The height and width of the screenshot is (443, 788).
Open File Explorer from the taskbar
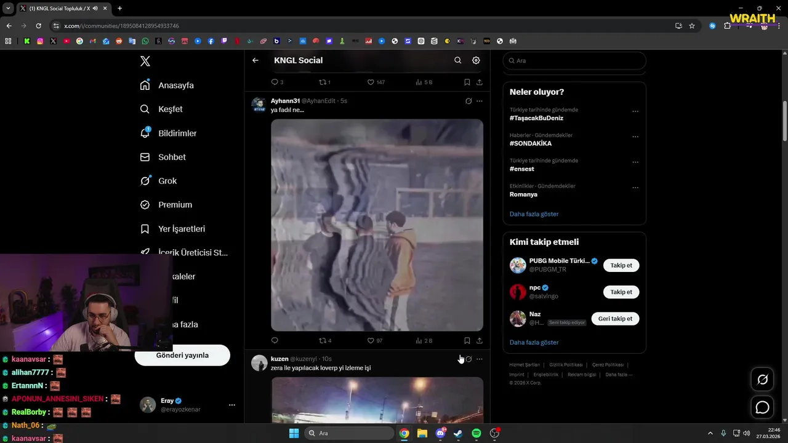tap(422, 433)
